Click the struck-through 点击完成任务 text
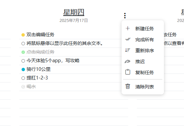 tap(40, 52)
